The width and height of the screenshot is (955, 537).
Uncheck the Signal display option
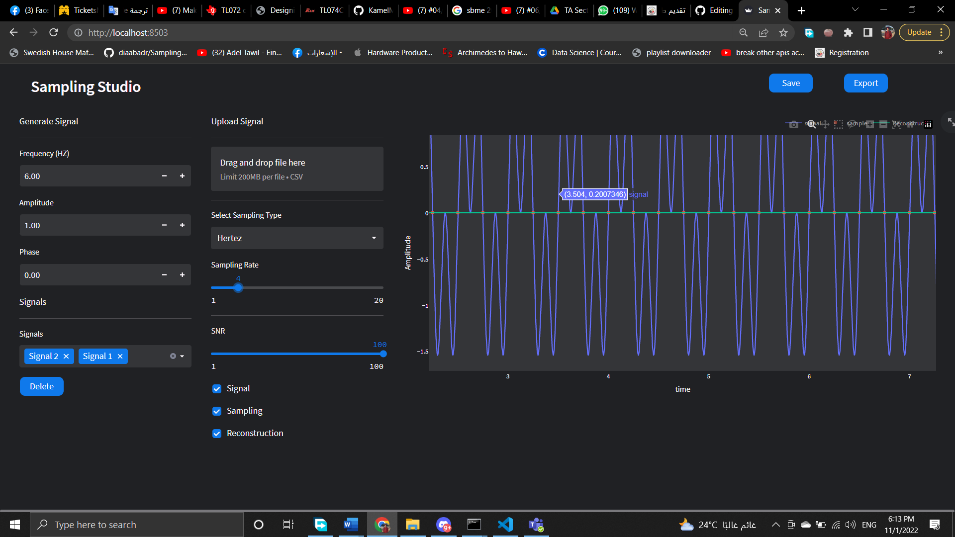(217, 388)
